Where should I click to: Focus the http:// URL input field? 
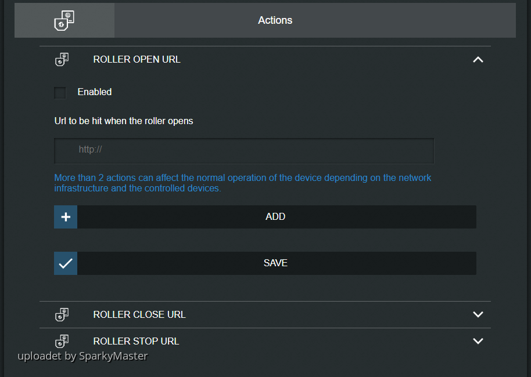tap(244, 150)
